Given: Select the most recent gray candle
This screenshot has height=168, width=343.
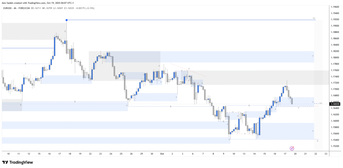Looking at the screenshot, I should 292,101.
